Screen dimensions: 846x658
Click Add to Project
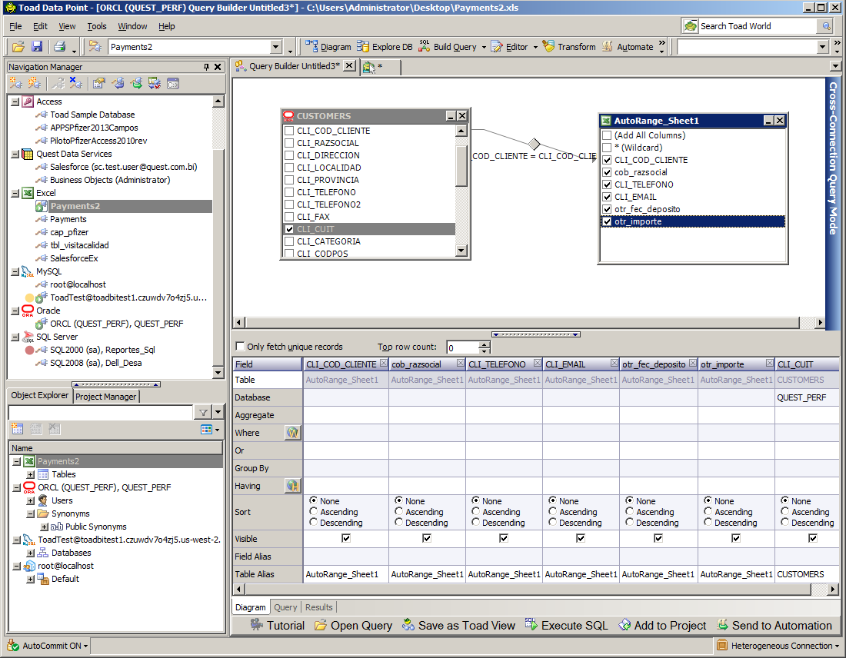662,626
